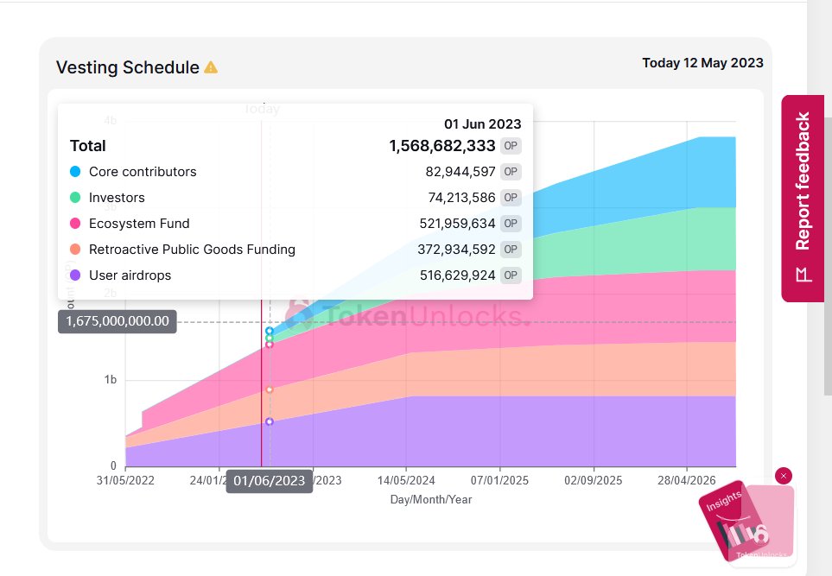This screenshot has width=832, height=576.
Task: Click the page vertical scrollbar thumb
Action: pos(828,256)
